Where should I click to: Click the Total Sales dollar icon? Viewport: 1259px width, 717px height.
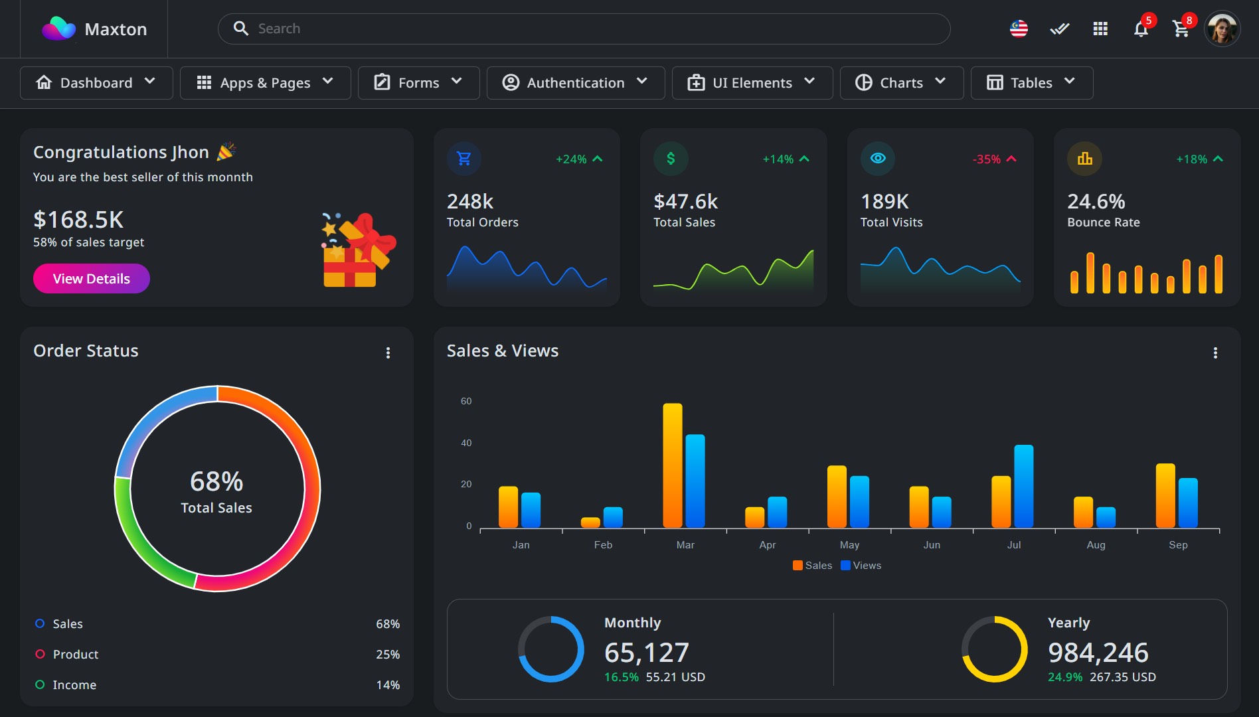pyautogui.click(x=671, y=159)
